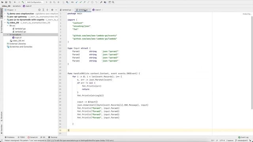253x142 pixels.
Task: Hide the Project panel with minus icon
Action: pos(56,10)
